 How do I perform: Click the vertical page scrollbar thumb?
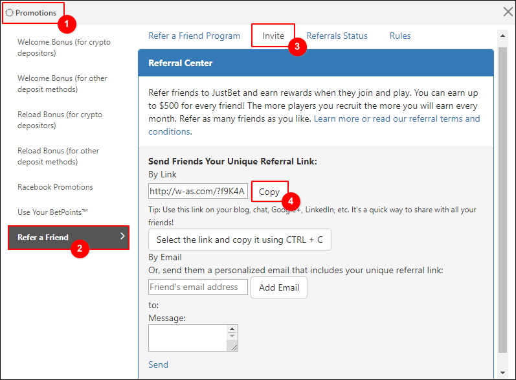(x=502, y=199)
